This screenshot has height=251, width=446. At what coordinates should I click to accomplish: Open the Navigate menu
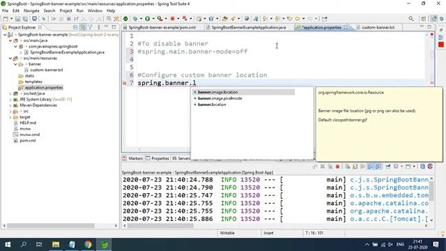point(31,11)
